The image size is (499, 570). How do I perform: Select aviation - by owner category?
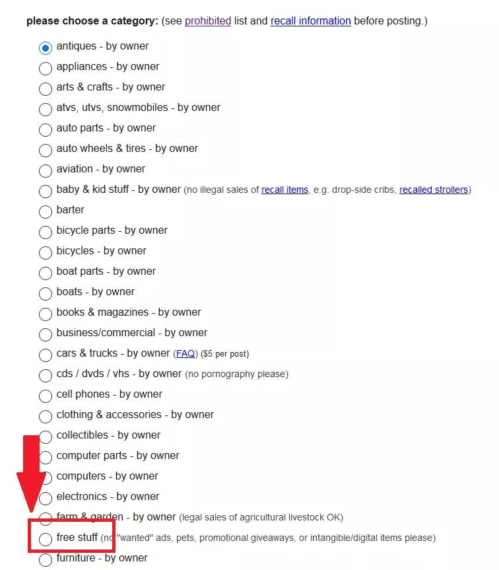click(x=46, y=170)
